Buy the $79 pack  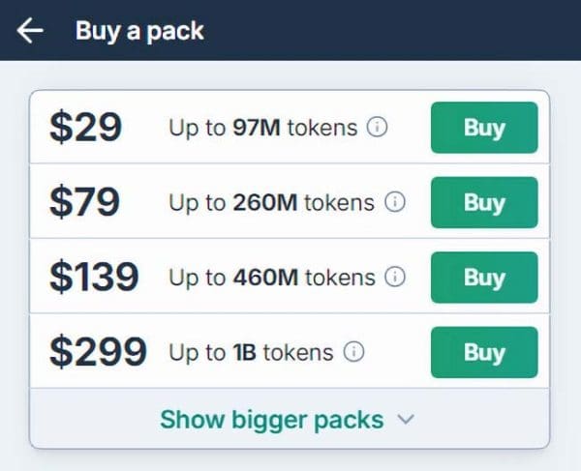pos(484,202)
